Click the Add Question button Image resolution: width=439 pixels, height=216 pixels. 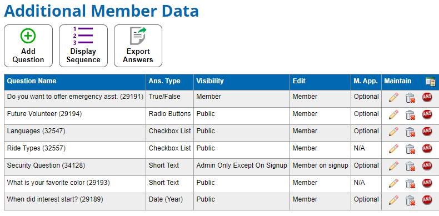pos(28,46)
